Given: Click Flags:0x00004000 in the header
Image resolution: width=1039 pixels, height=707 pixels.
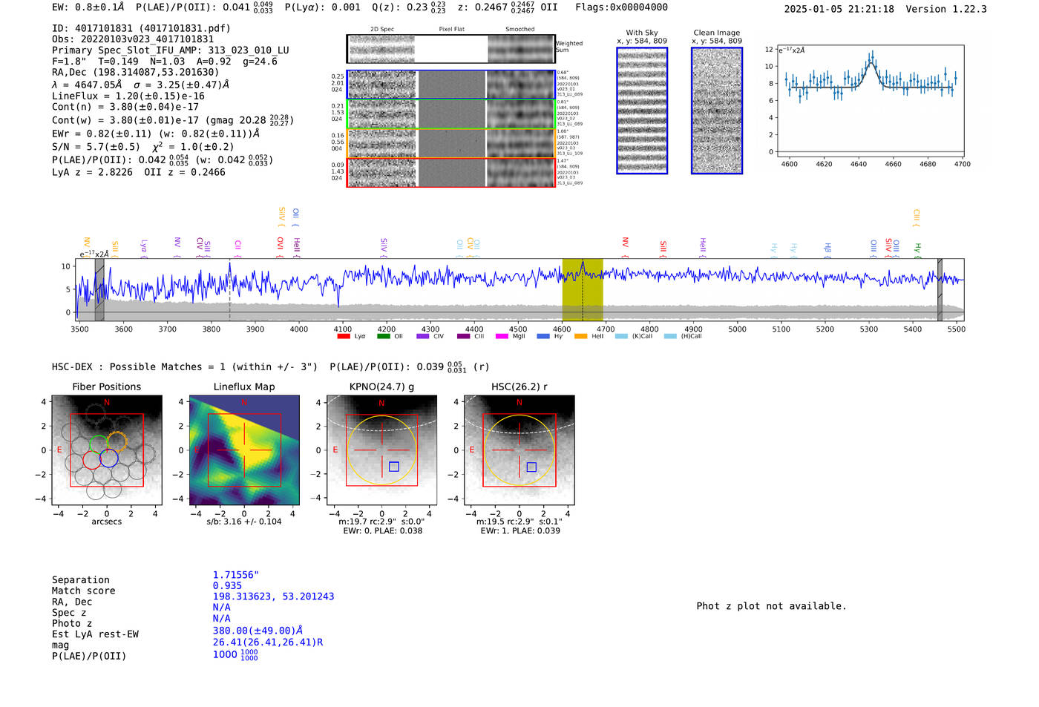Looking at the screenshot, I should pyautogui.click(x=621, y=7).
